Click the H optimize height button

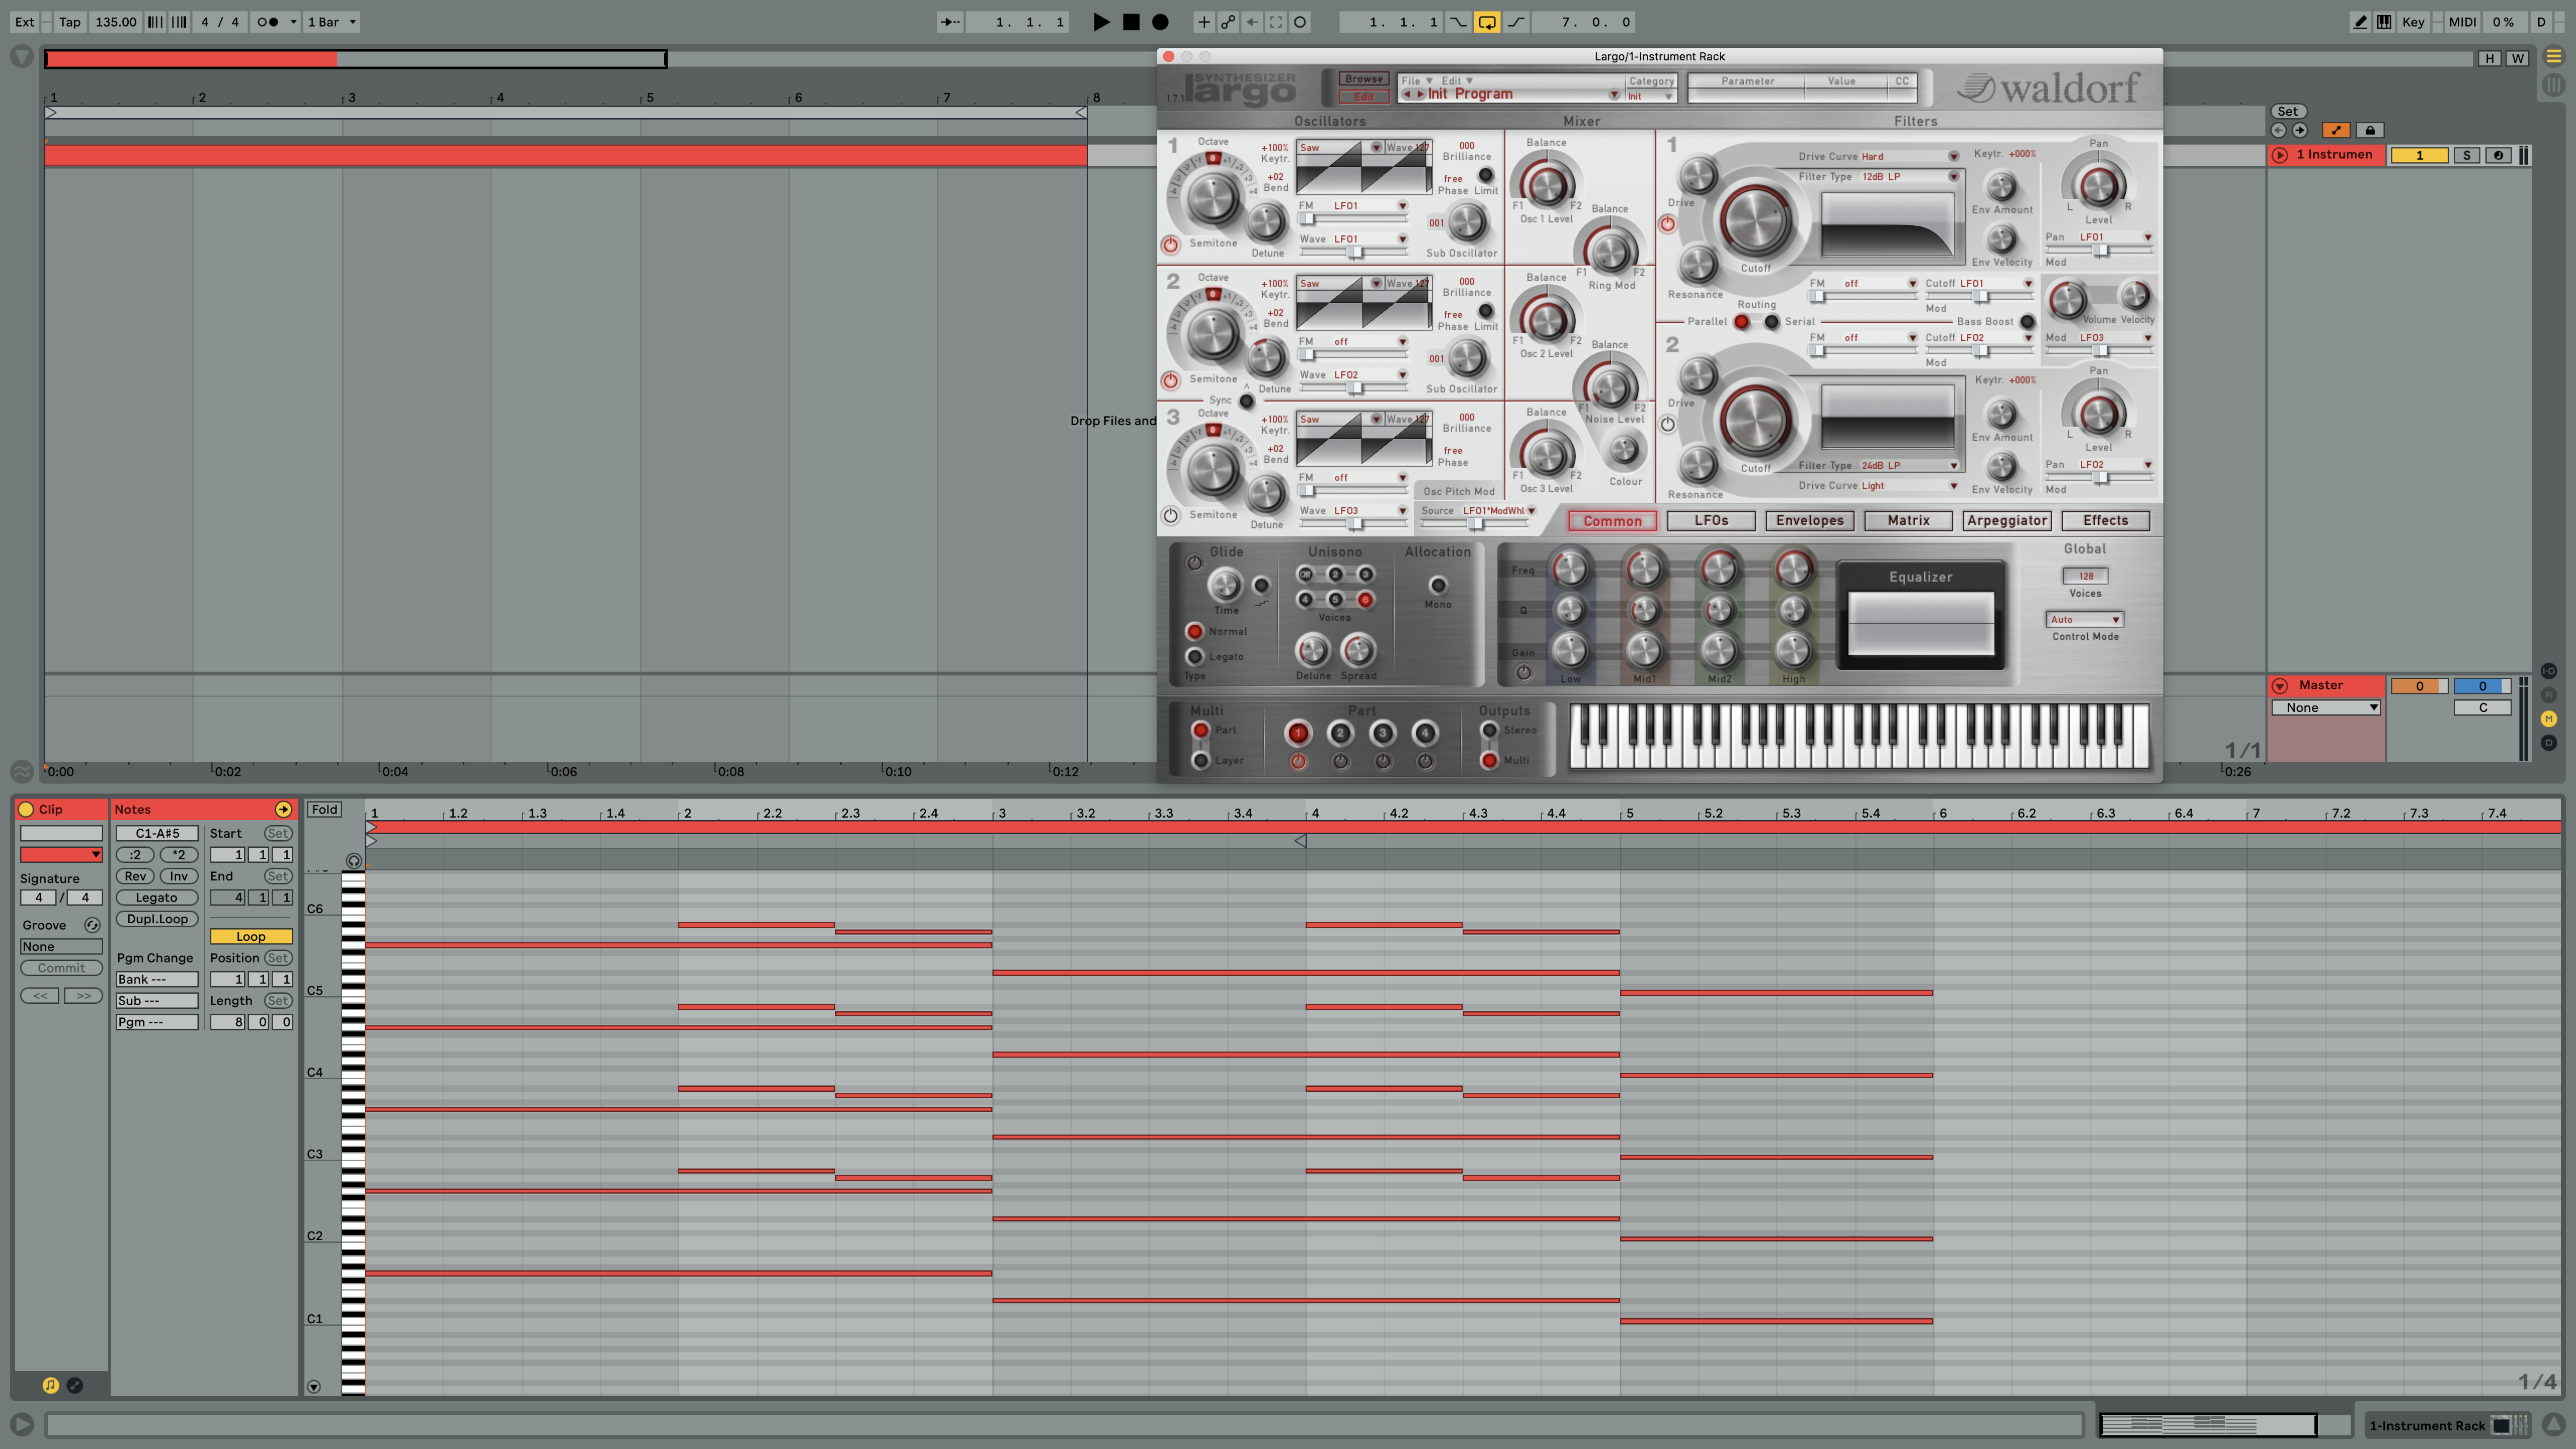click(2489, 58)
